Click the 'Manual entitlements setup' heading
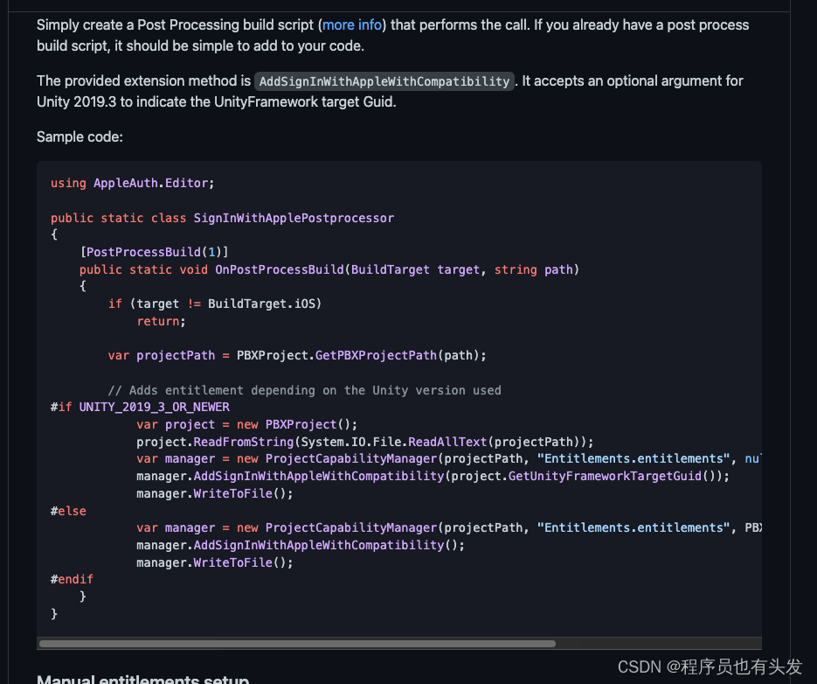Screen dimensions: 817x684 tap(142, 680)
